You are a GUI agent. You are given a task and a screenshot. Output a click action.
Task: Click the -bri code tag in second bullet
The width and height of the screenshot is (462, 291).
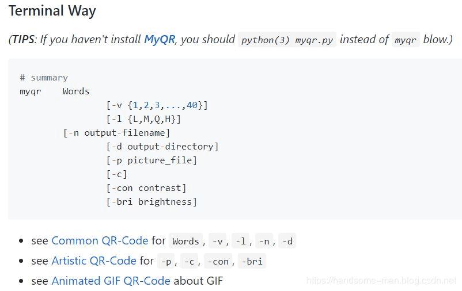click(x=252, y=262)
